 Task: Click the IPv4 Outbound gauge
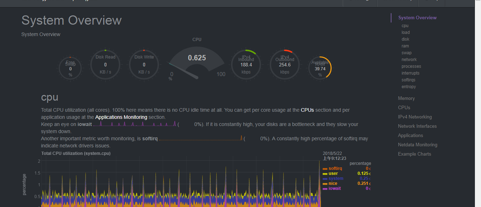pos(285,65)
